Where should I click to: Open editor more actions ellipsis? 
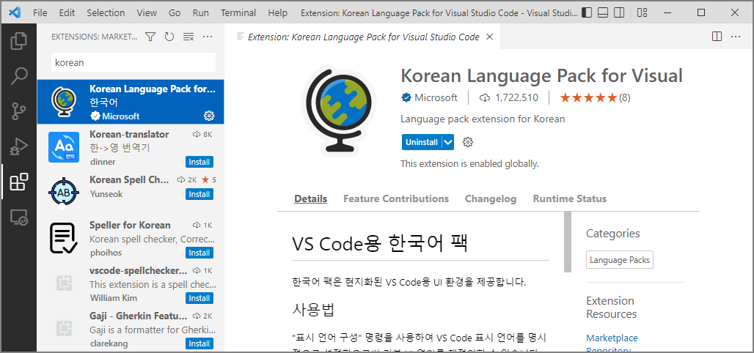pyautogui.click(x=736, y=37)
